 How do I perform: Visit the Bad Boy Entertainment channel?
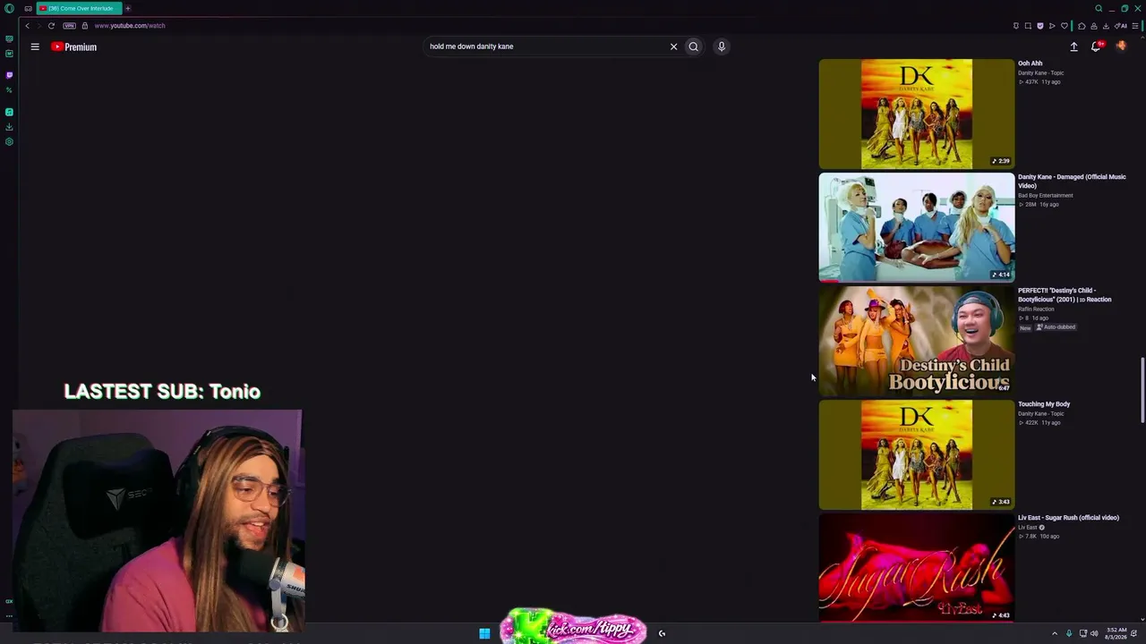point(1045,195)
